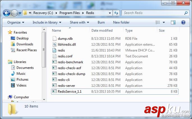The width and height of the screenshot is (192, 119).
Task: Open the view options dropdown arrow
Action: [x=164, y=22]
